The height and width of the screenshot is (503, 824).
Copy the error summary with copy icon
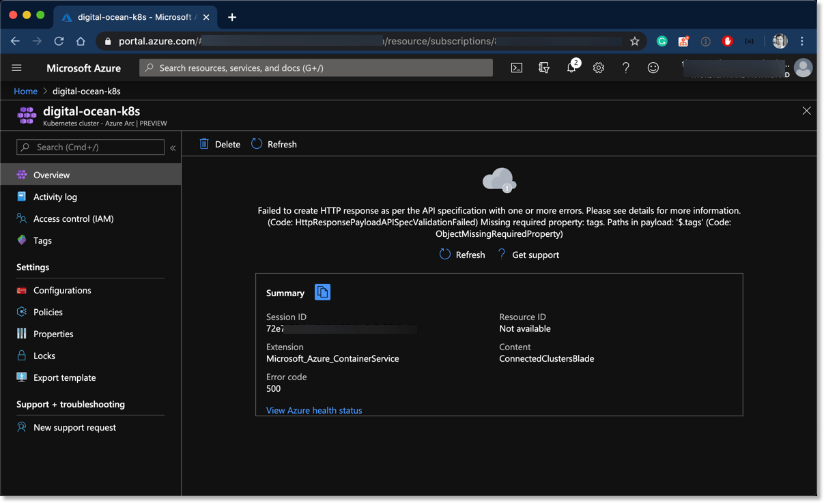322,292
